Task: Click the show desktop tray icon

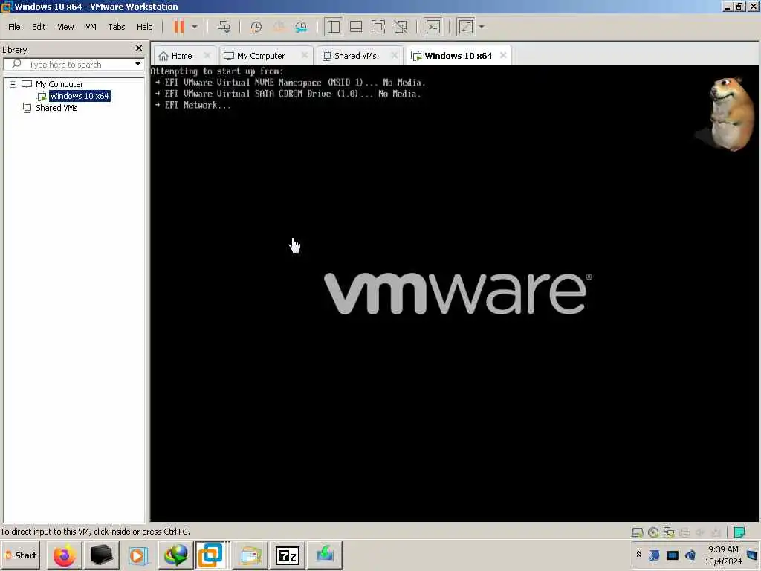Action: coord(752,555)
